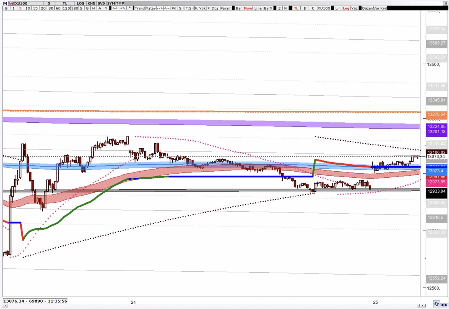449x309 pixels.
Task: Select the active 5-minute period
Action: [x=21, y=8]
